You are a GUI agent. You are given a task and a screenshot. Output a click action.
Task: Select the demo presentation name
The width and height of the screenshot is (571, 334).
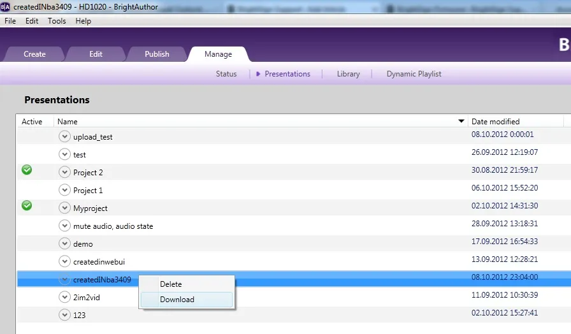[x=83, y=244]
